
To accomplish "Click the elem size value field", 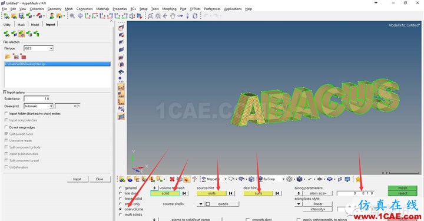I will coord(355,193).
